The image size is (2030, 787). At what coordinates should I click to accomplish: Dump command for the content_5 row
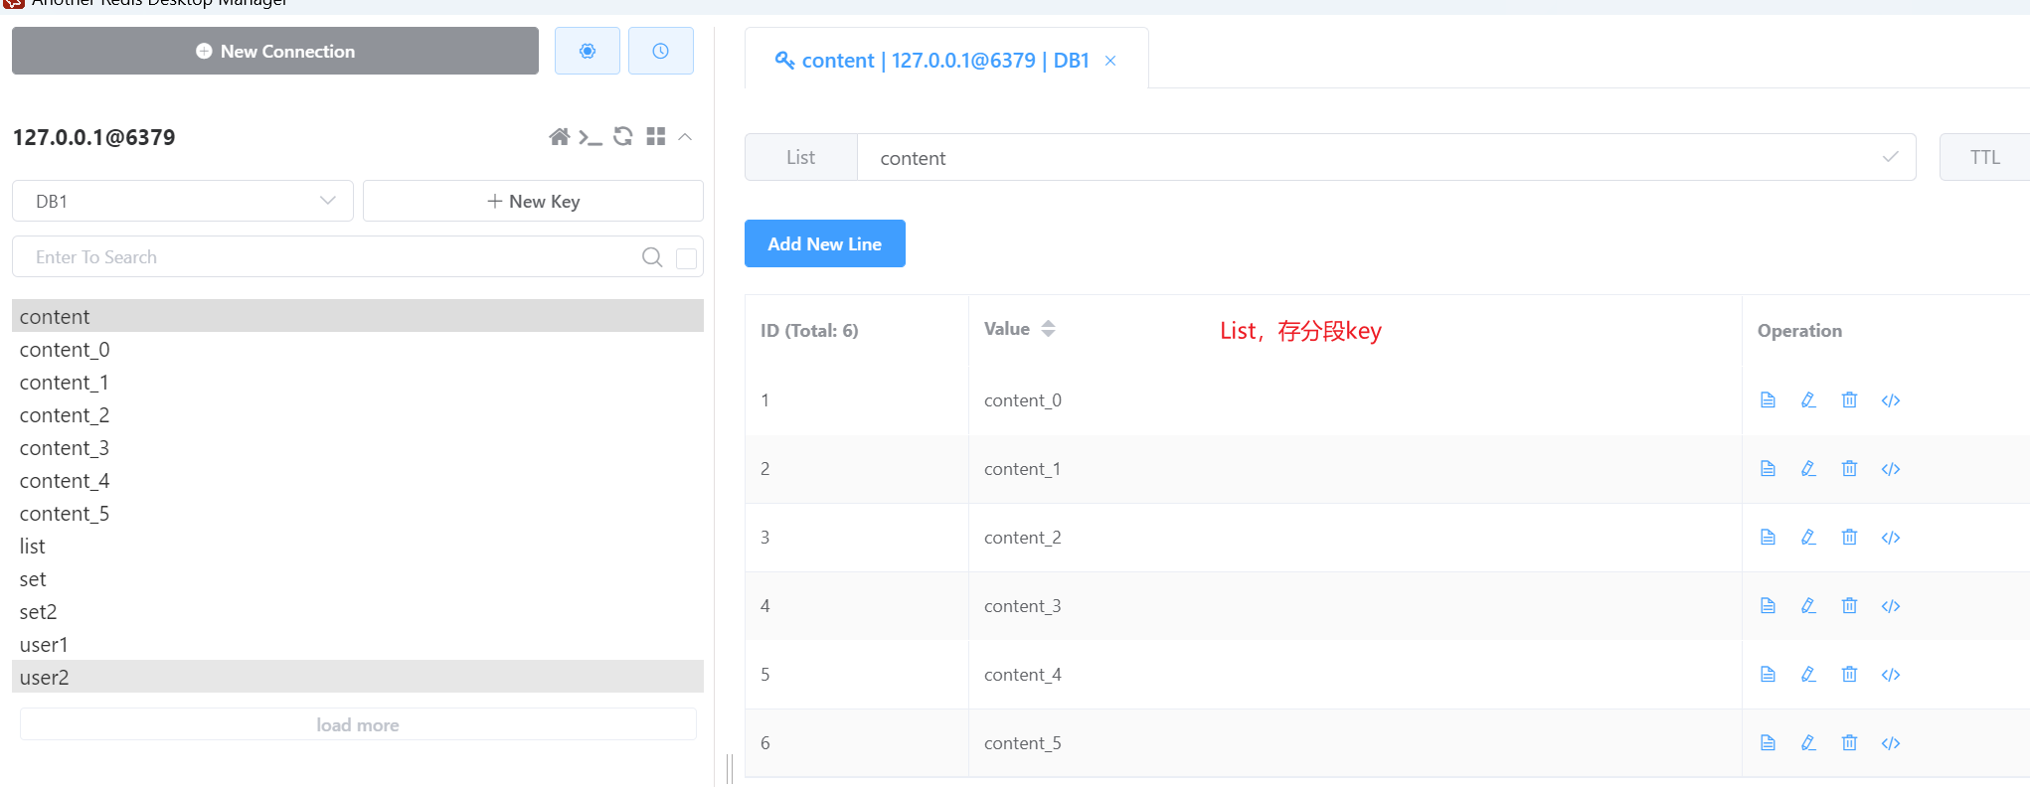[x=1891, y=743]
